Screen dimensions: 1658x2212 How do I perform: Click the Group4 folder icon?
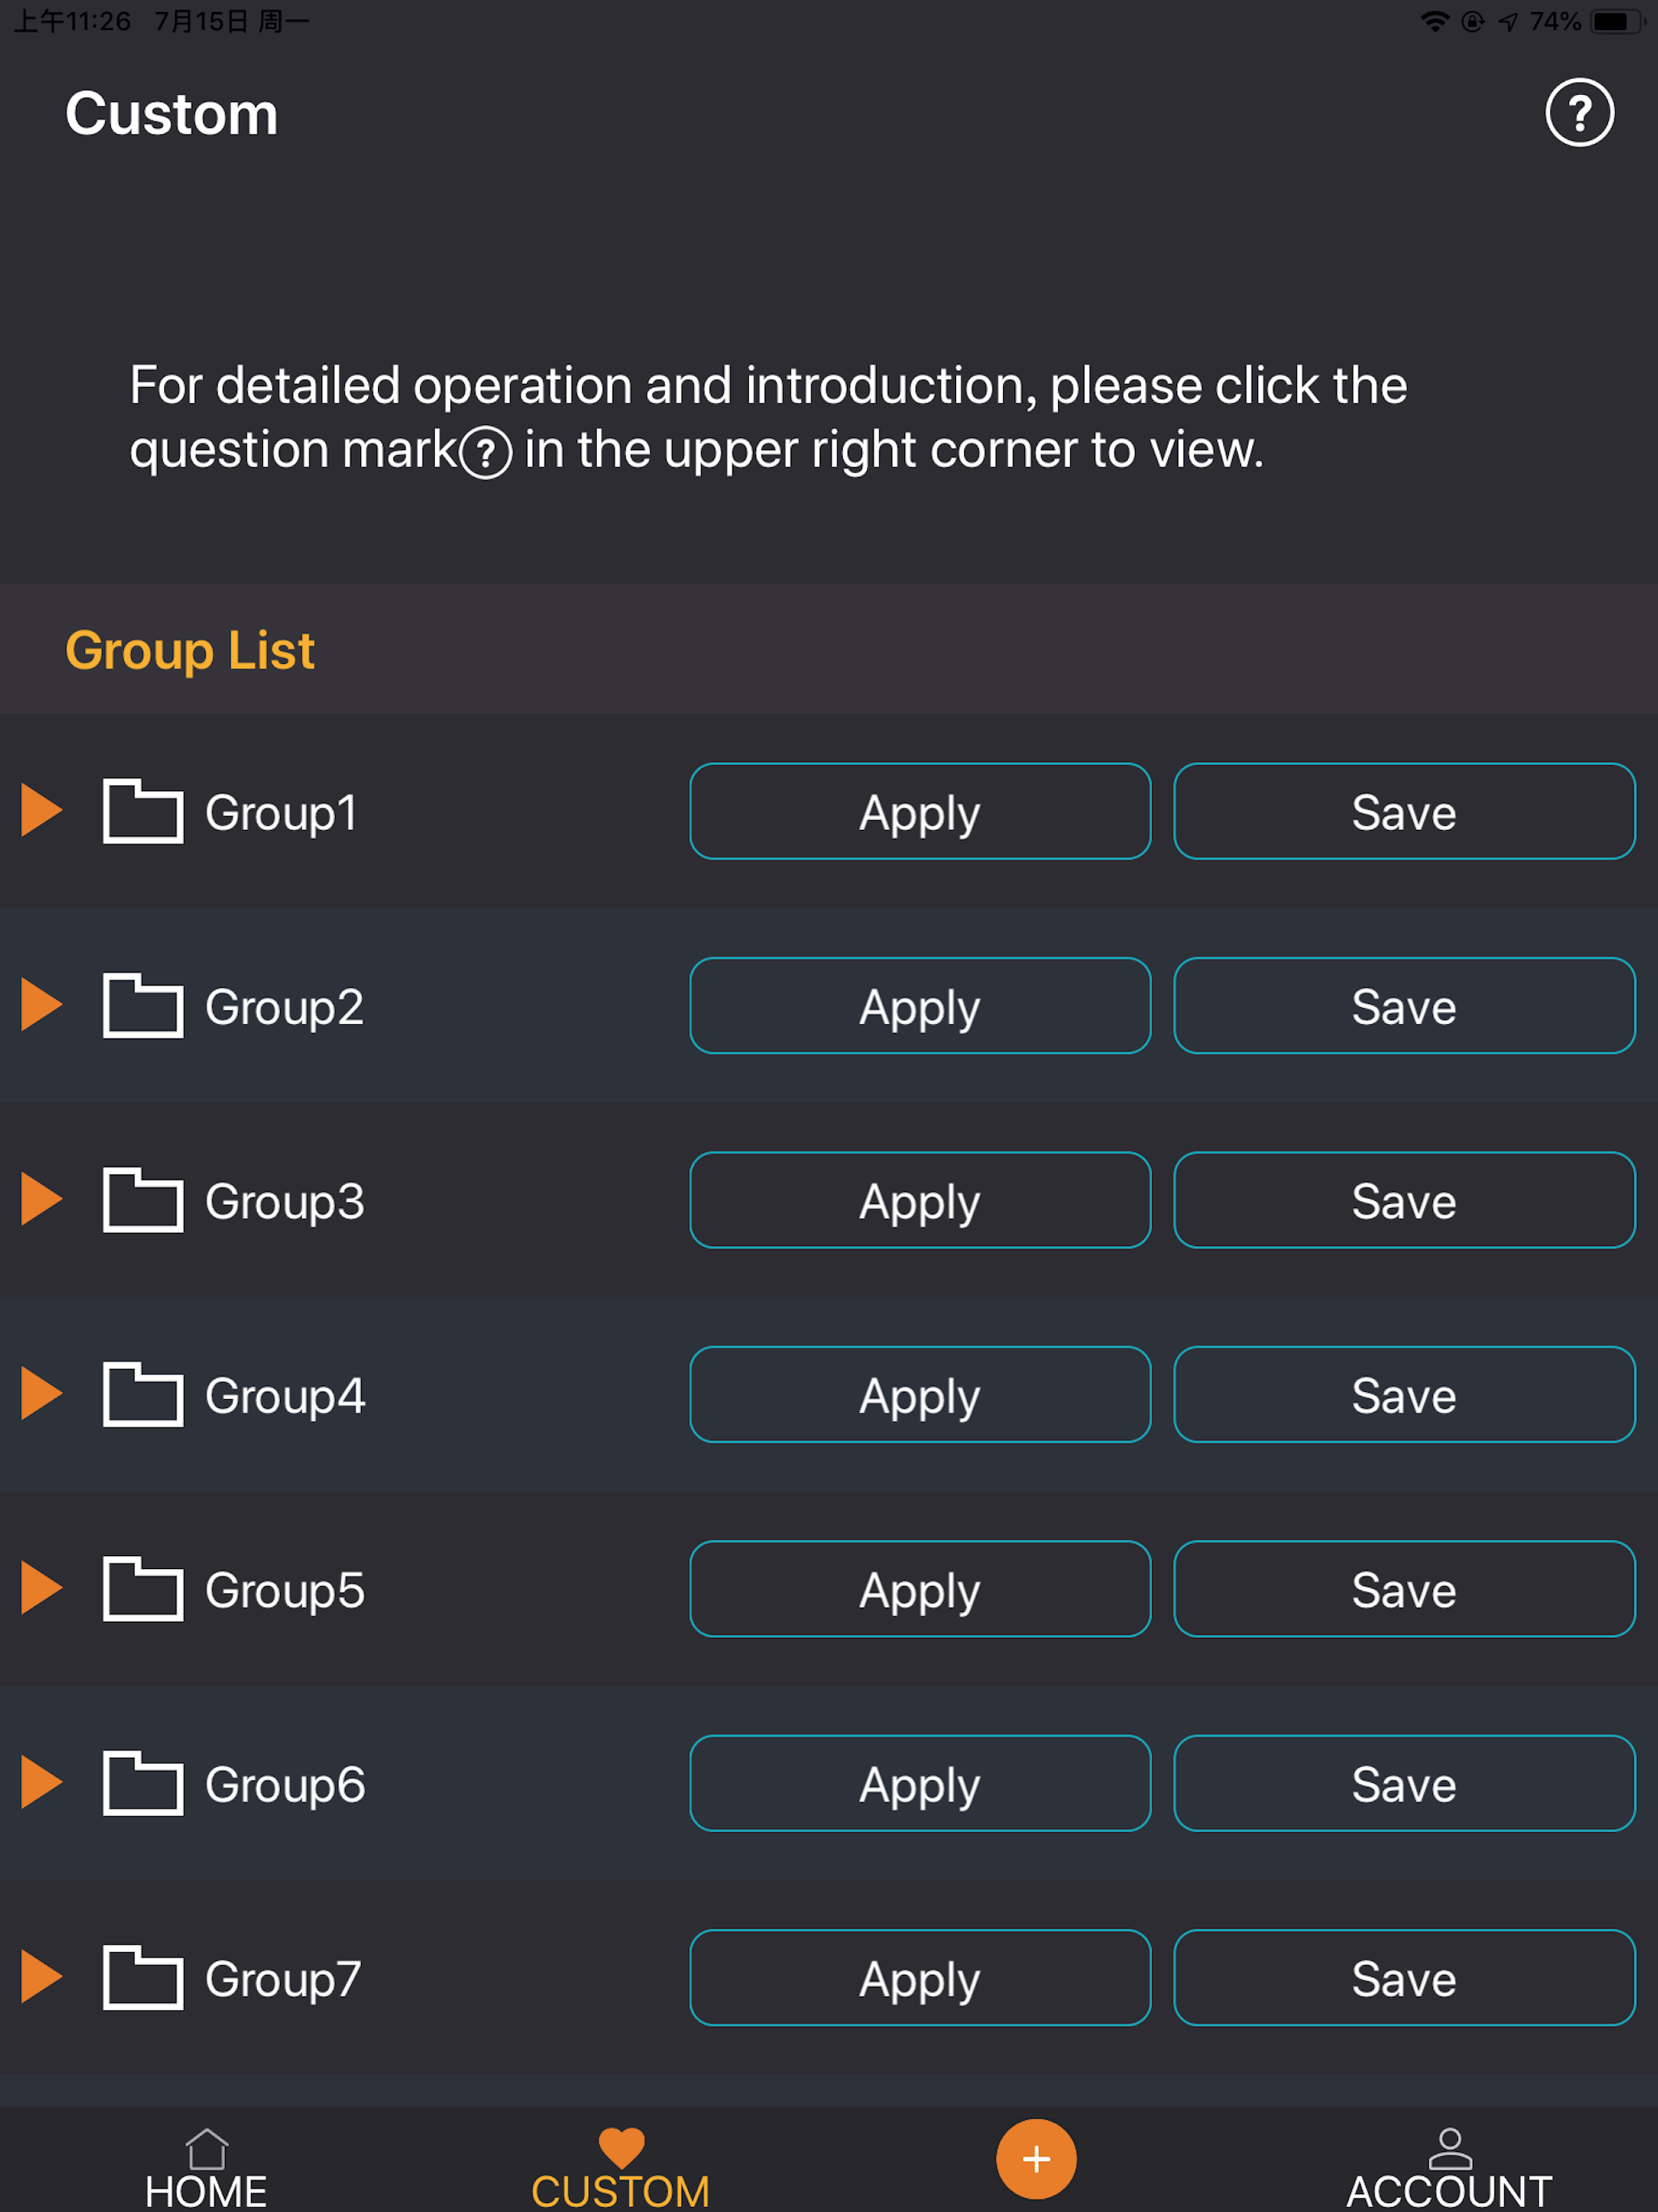(143, 1394)
